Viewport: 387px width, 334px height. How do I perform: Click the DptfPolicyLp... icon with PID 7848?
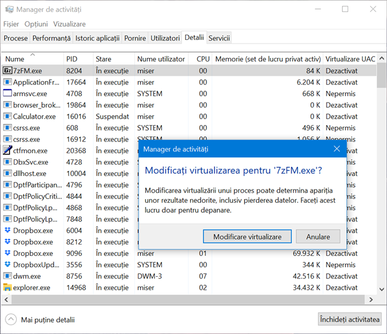click(x=7, y=219)
